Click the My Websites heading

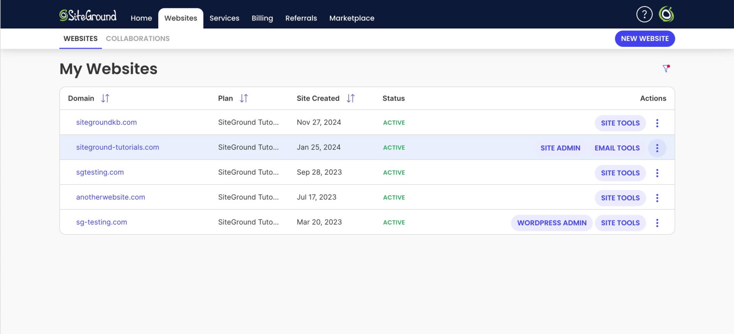pos(108,69)
